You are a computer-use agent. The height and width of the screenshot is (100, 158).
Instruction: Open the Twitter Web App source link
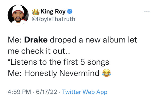click(x=85, y=92)
